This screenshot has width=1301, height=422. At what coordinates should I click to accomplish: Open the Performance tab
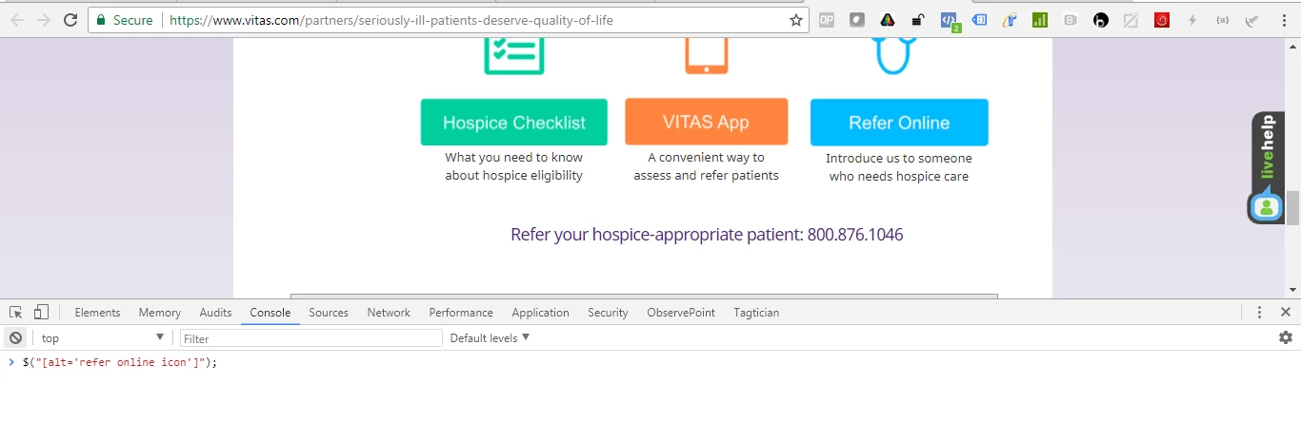tap(461, 312)
